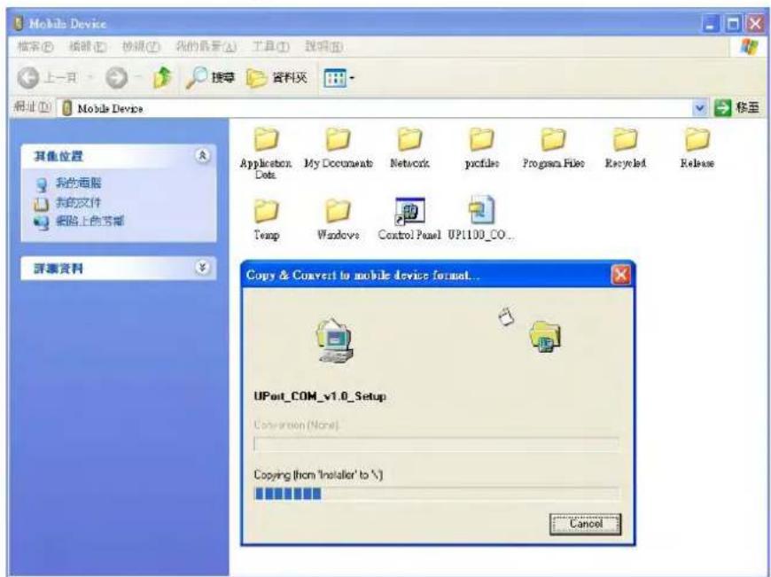The height and width of the screenshot is (577, 771).
Task: Open the File menu
Action: coord(35,47)
